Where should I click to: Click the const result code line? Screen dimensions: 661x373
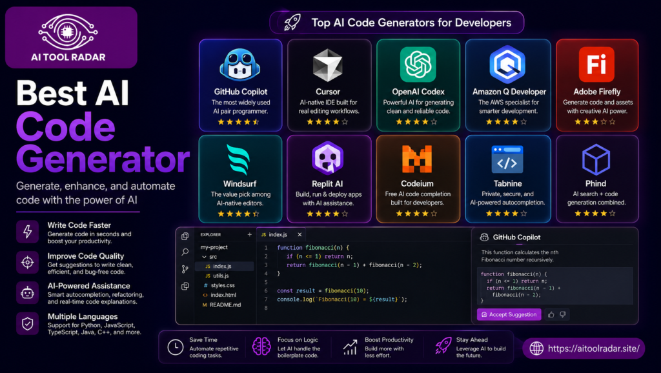(x=323, y=291)
